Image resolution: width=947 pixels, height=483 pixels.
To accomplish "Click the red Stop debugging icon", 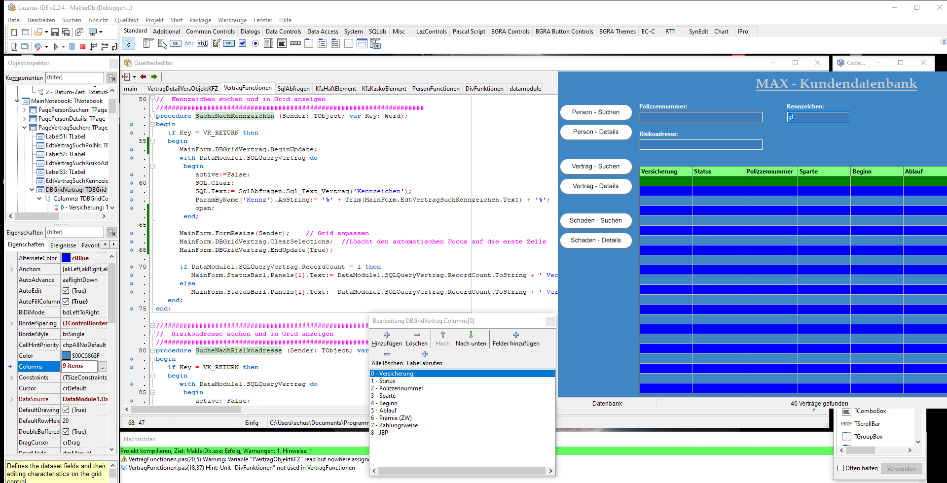I will click(82, 47).
